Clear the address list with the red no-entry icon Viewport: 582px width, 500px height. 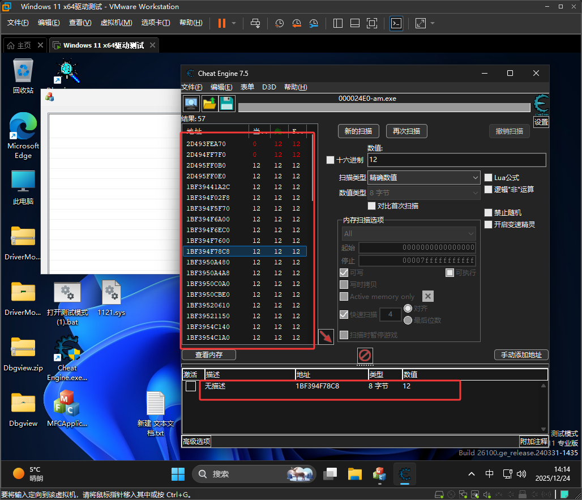pos(365,355)
